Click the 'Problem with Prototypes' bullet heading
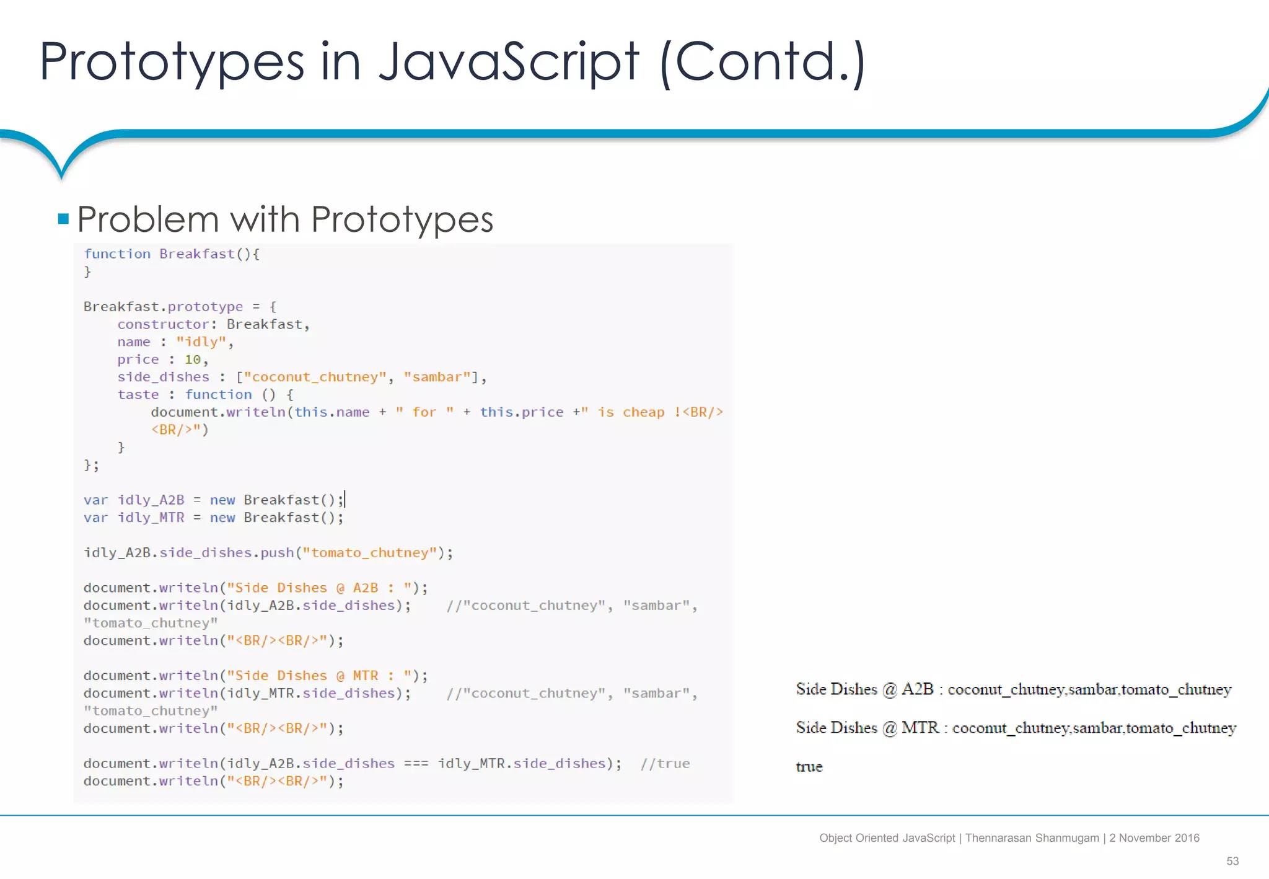1269x879 pixels. pos(285,219)
